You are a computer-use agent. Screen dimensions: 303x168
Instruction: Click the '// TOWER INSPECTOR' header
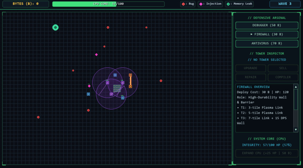point(267,54)
